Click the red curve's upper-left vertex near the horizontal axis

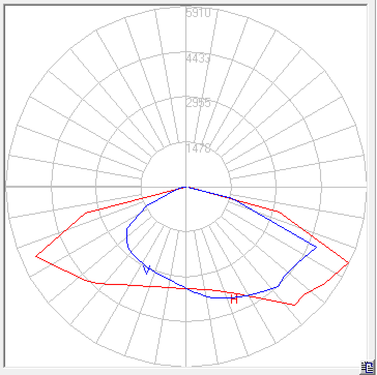86,213
